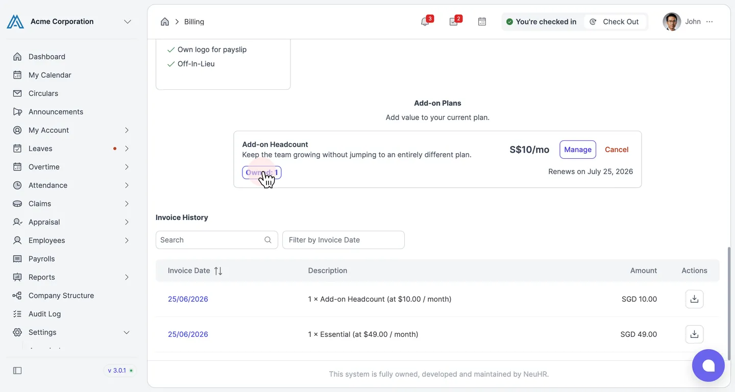Expand the Claims submenu chevron
735x392 pixels.
[127, 204]
